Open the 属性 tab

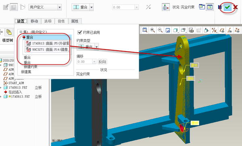(75, 21)
